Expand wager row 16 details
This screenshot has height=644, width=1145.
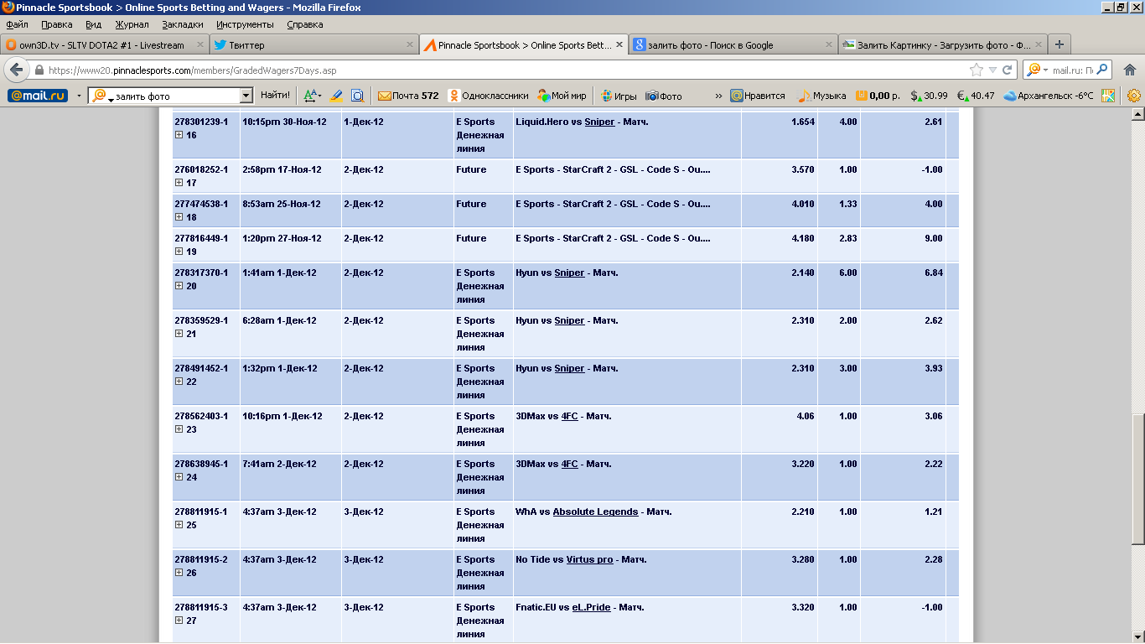click(179, 135)
